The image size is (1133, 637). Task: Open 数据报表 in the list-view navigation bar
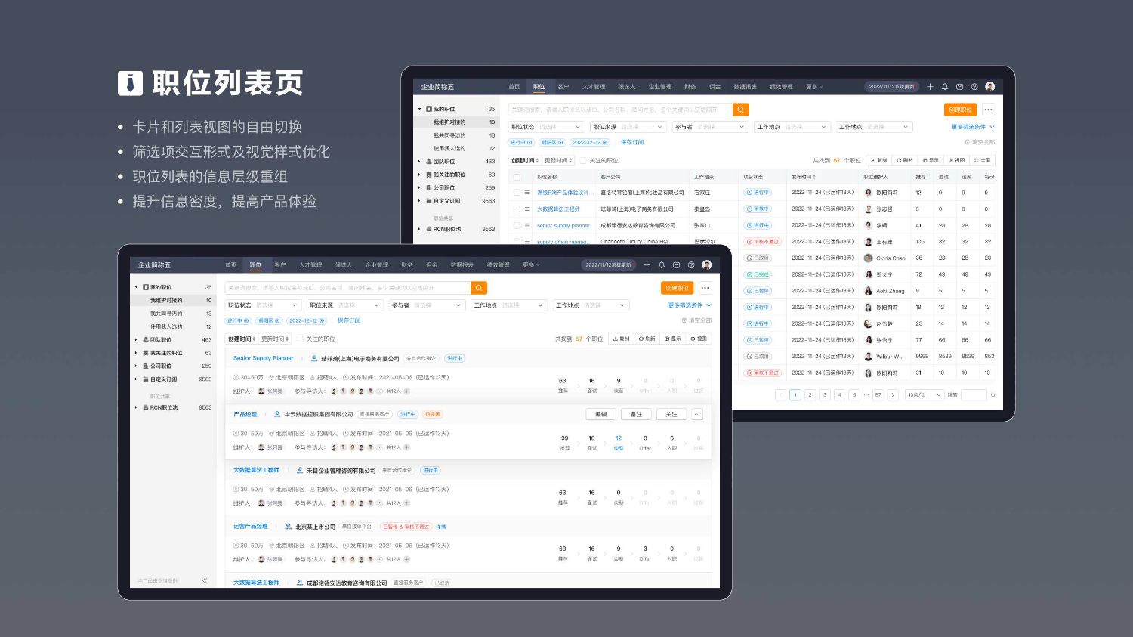point(745,87)
